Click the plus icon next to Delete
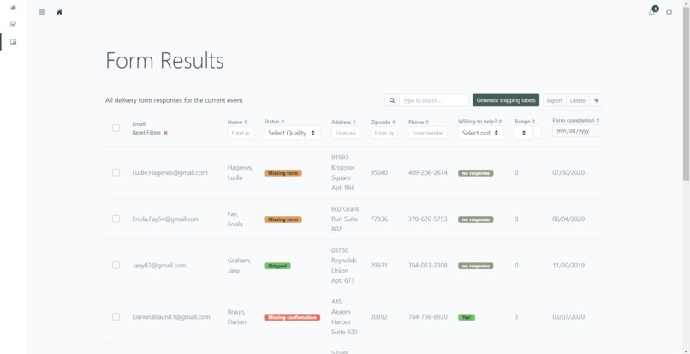The image size is (690, 354). tap(597, 100)
